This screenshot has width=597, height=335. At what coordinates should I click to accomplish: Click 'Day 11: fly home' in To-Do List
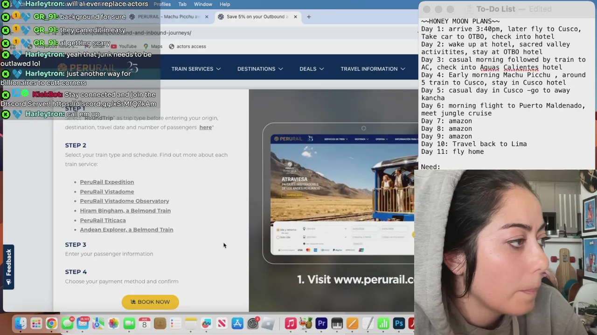(452, 152)
